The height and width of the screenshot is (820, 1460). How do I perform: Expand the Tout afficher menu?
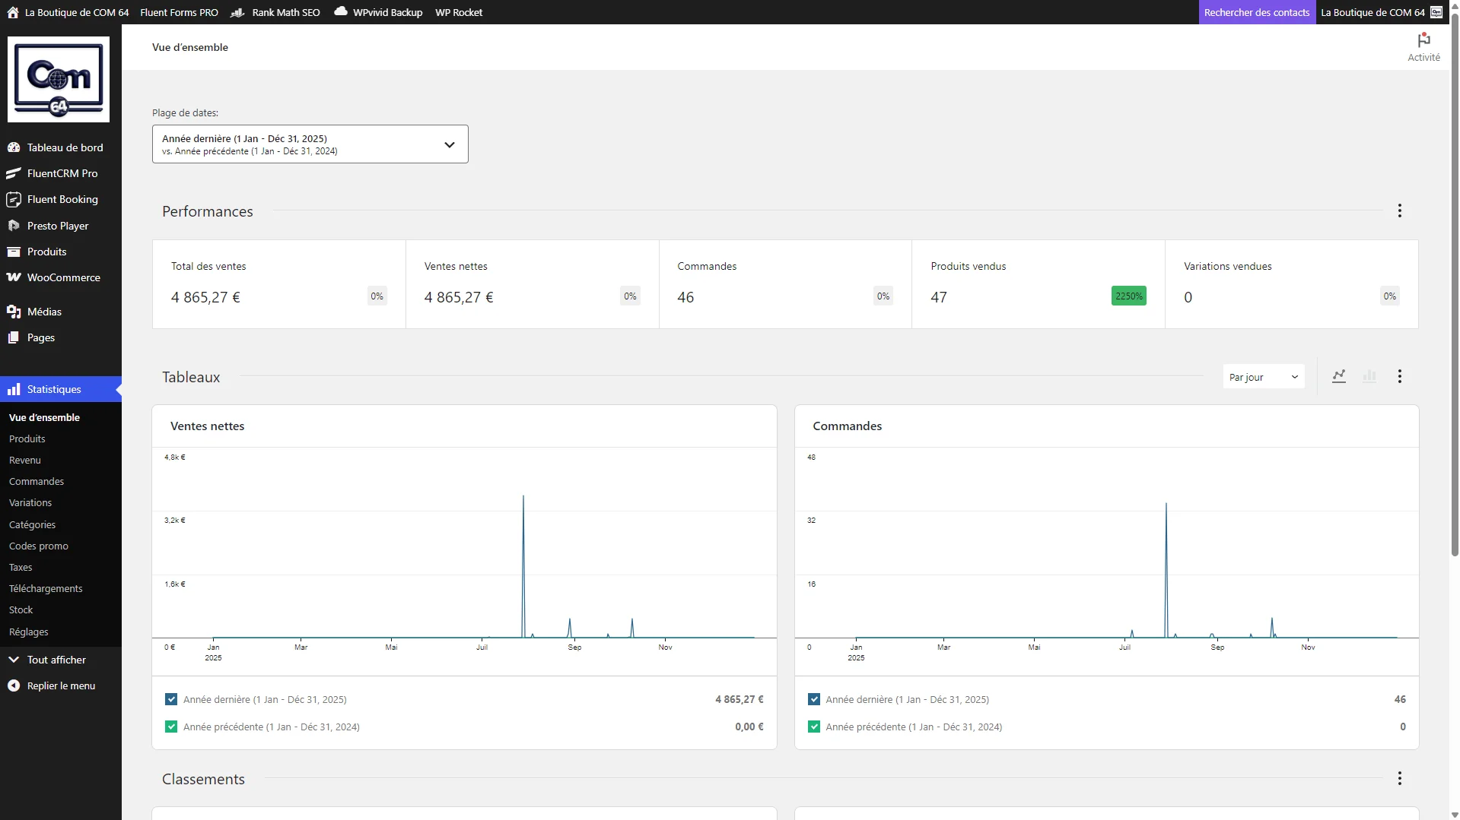56,660
